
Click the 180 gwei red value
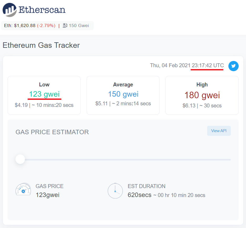click(x=202, y=95)
